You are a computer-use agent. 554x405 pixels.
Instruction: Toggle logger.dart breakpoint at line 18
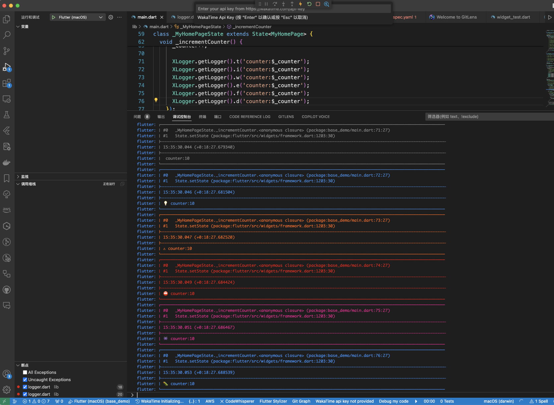(x=25, y=387)
